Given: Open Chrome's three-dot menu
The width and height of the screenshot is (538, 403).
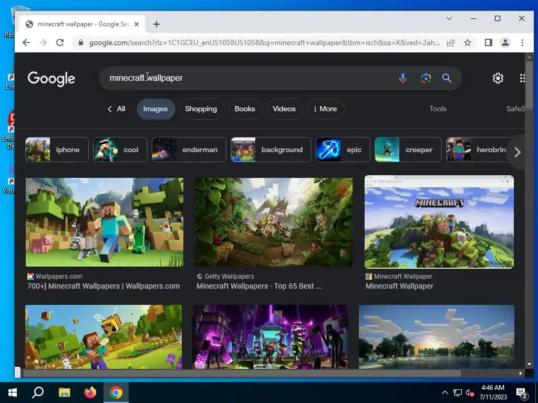Looking at the screenshot, I should 522,43.
